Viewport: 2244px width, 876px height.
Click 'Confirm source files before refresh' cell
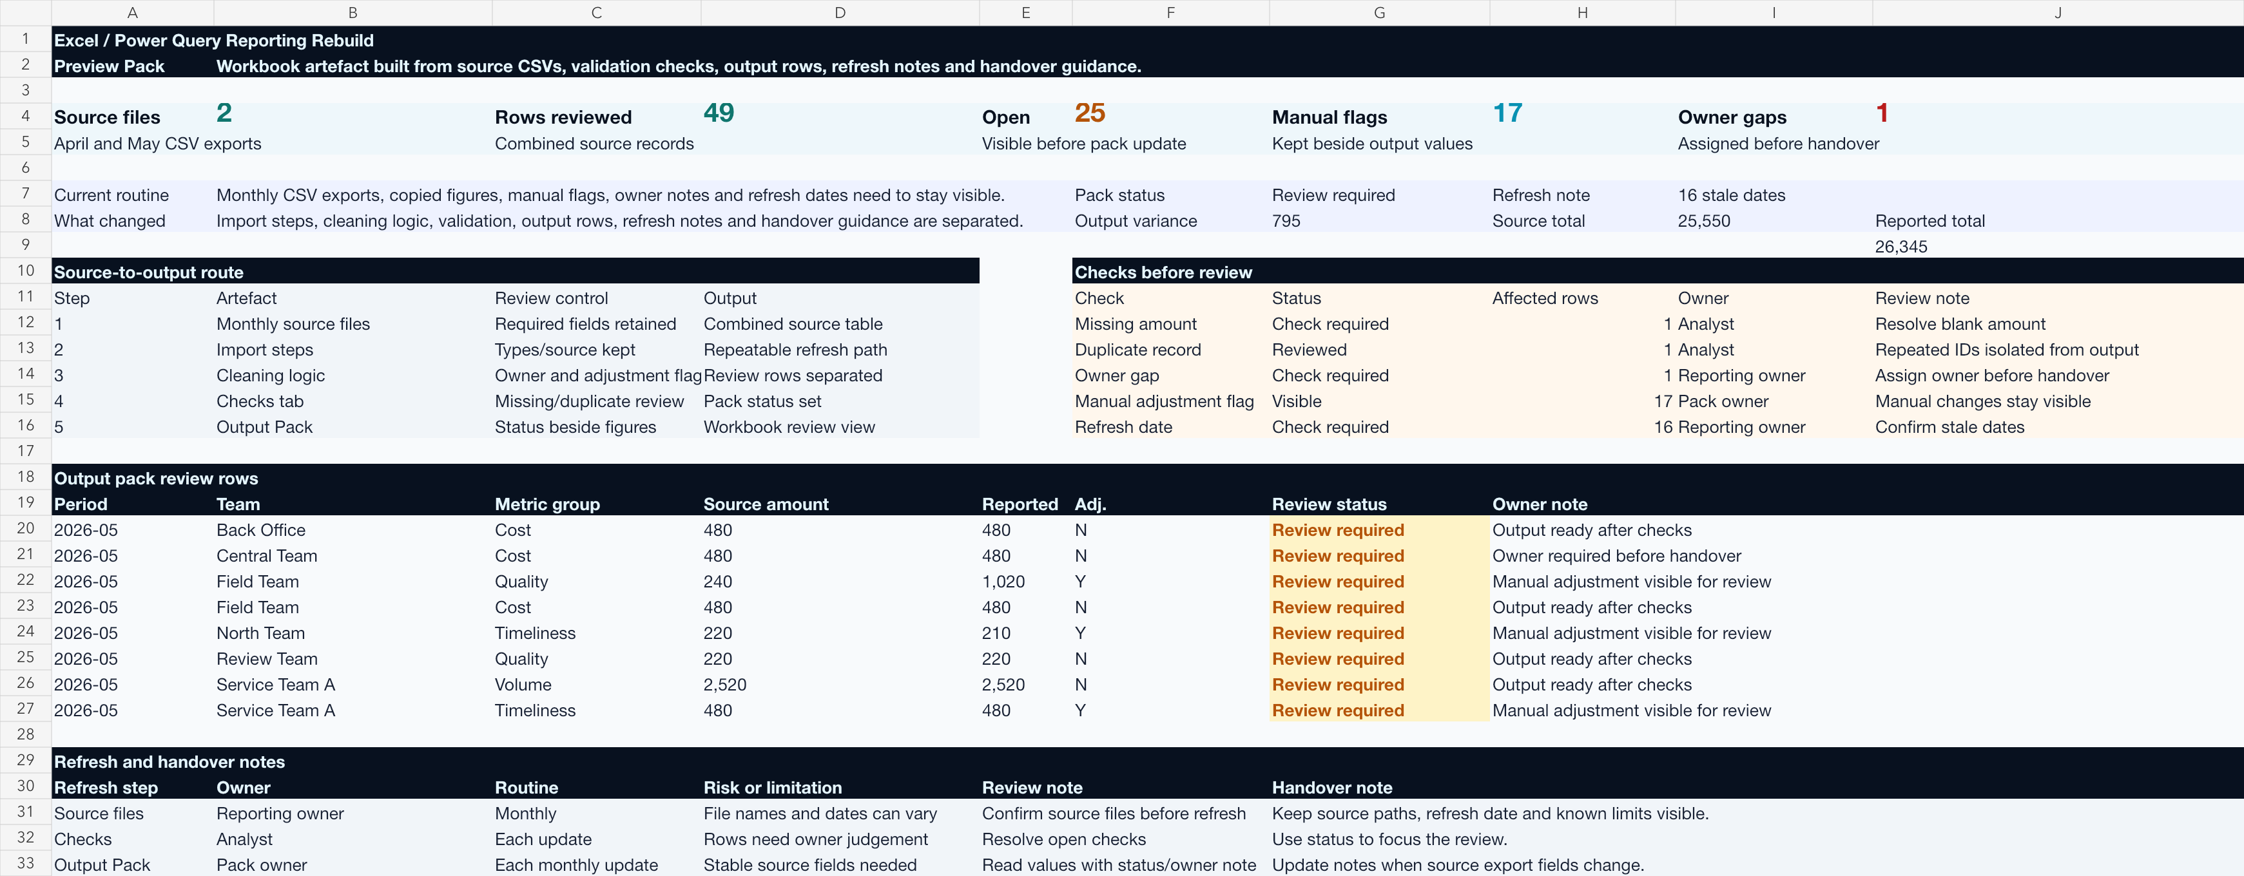(x=1113, y=814)
